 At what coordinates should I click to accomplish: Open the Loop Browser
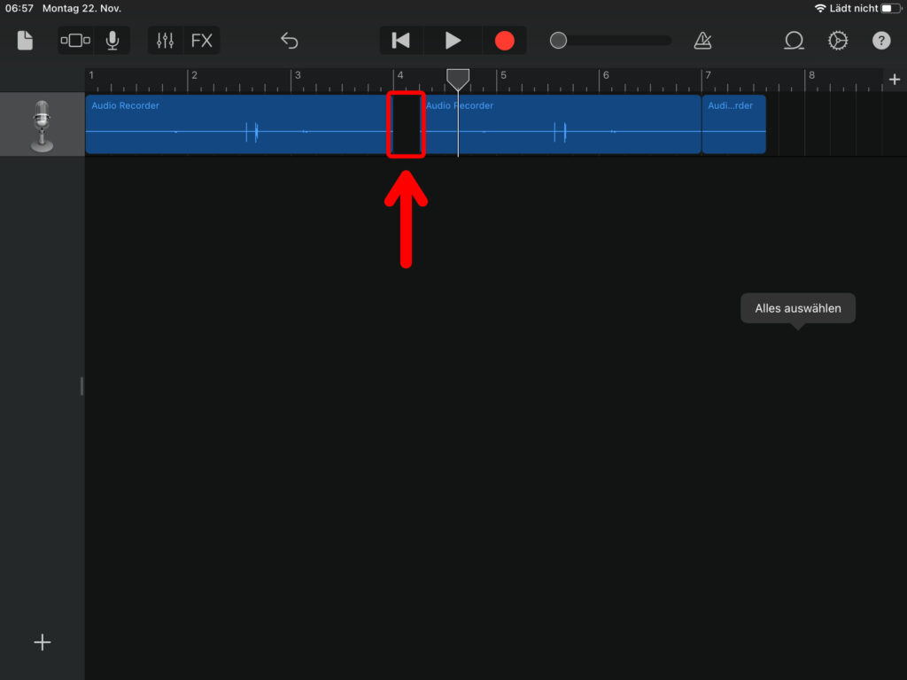[x=794, y=41]
